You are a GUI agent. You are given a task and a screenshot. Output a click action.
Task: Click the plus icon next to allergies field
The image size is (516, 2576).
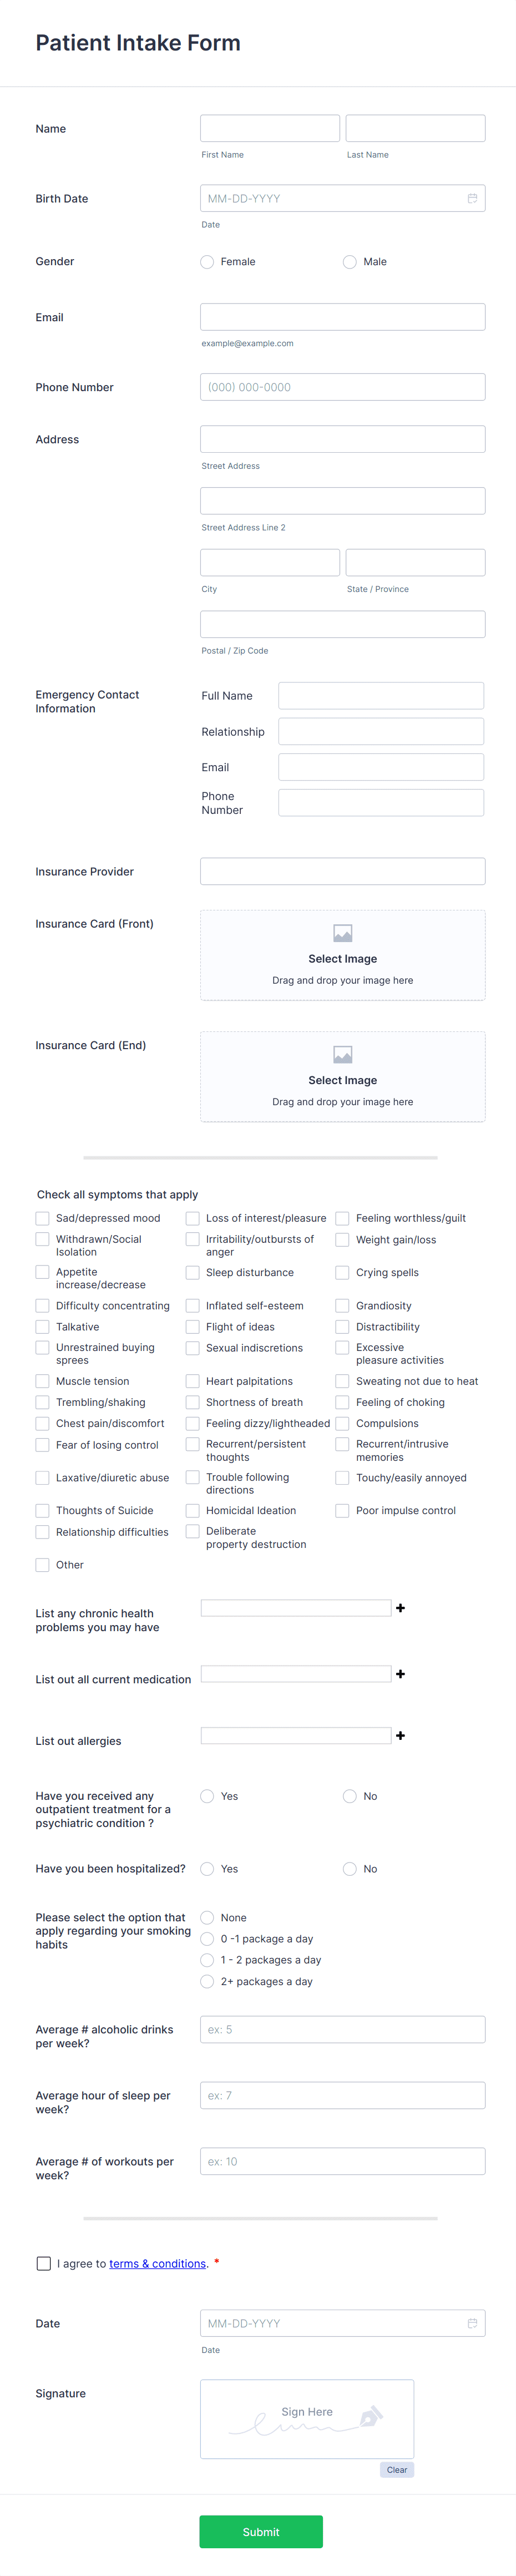pos(400,1735)
